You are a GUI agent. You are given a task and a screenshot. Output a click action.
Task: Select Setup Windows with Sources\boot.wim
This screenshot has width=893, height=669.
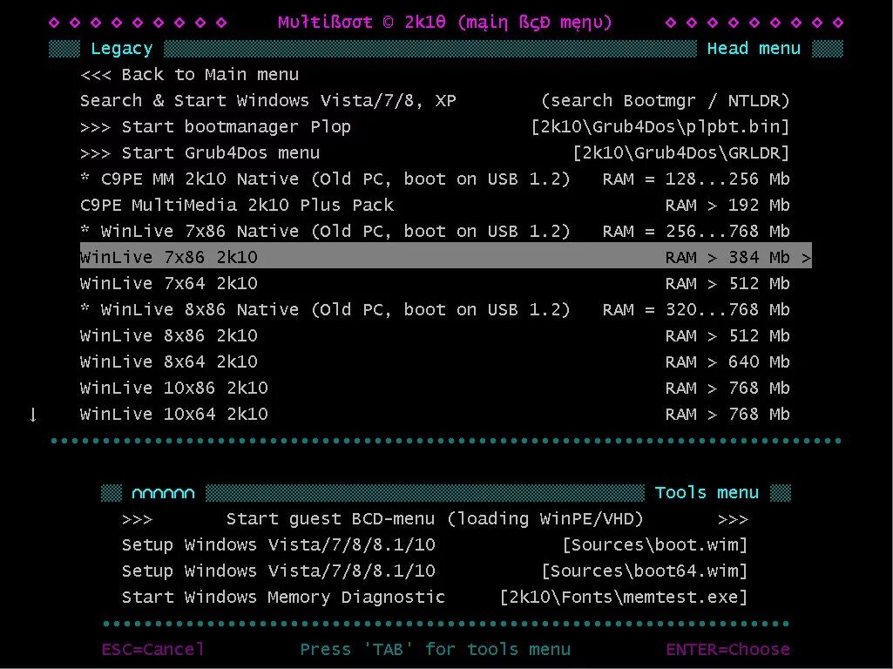tap(435, 545)
